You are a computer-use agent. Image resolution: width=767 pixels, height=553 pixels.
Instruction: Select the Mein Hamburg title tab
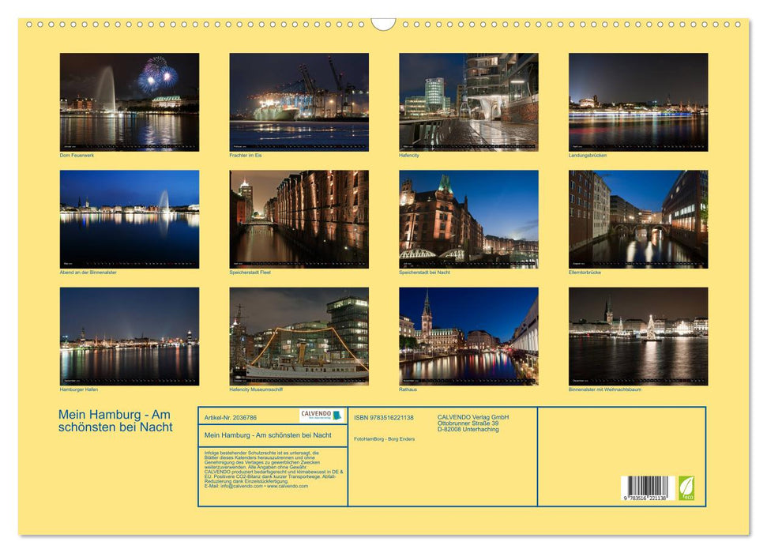click(x=115, y=419)
